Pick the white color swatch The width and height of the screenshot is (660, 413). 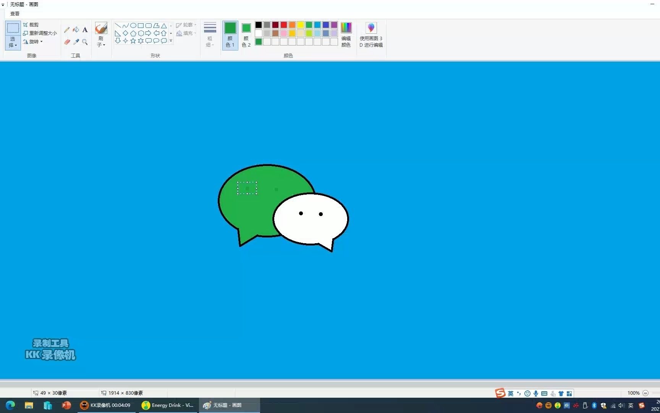tap(259, 33)
